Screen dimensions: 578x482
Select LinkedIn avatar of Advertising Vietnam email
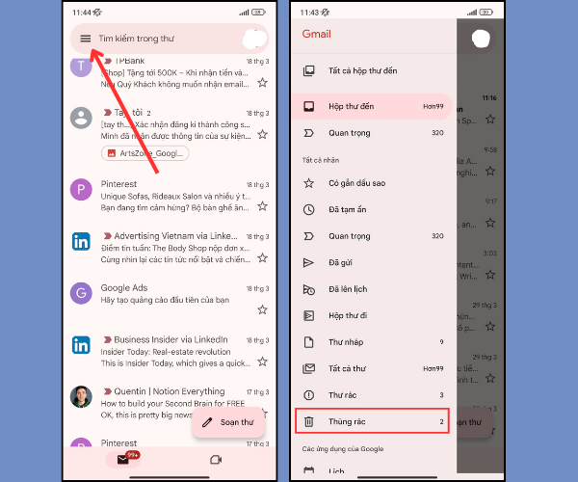pyautogui.click(x=81, y=242)
